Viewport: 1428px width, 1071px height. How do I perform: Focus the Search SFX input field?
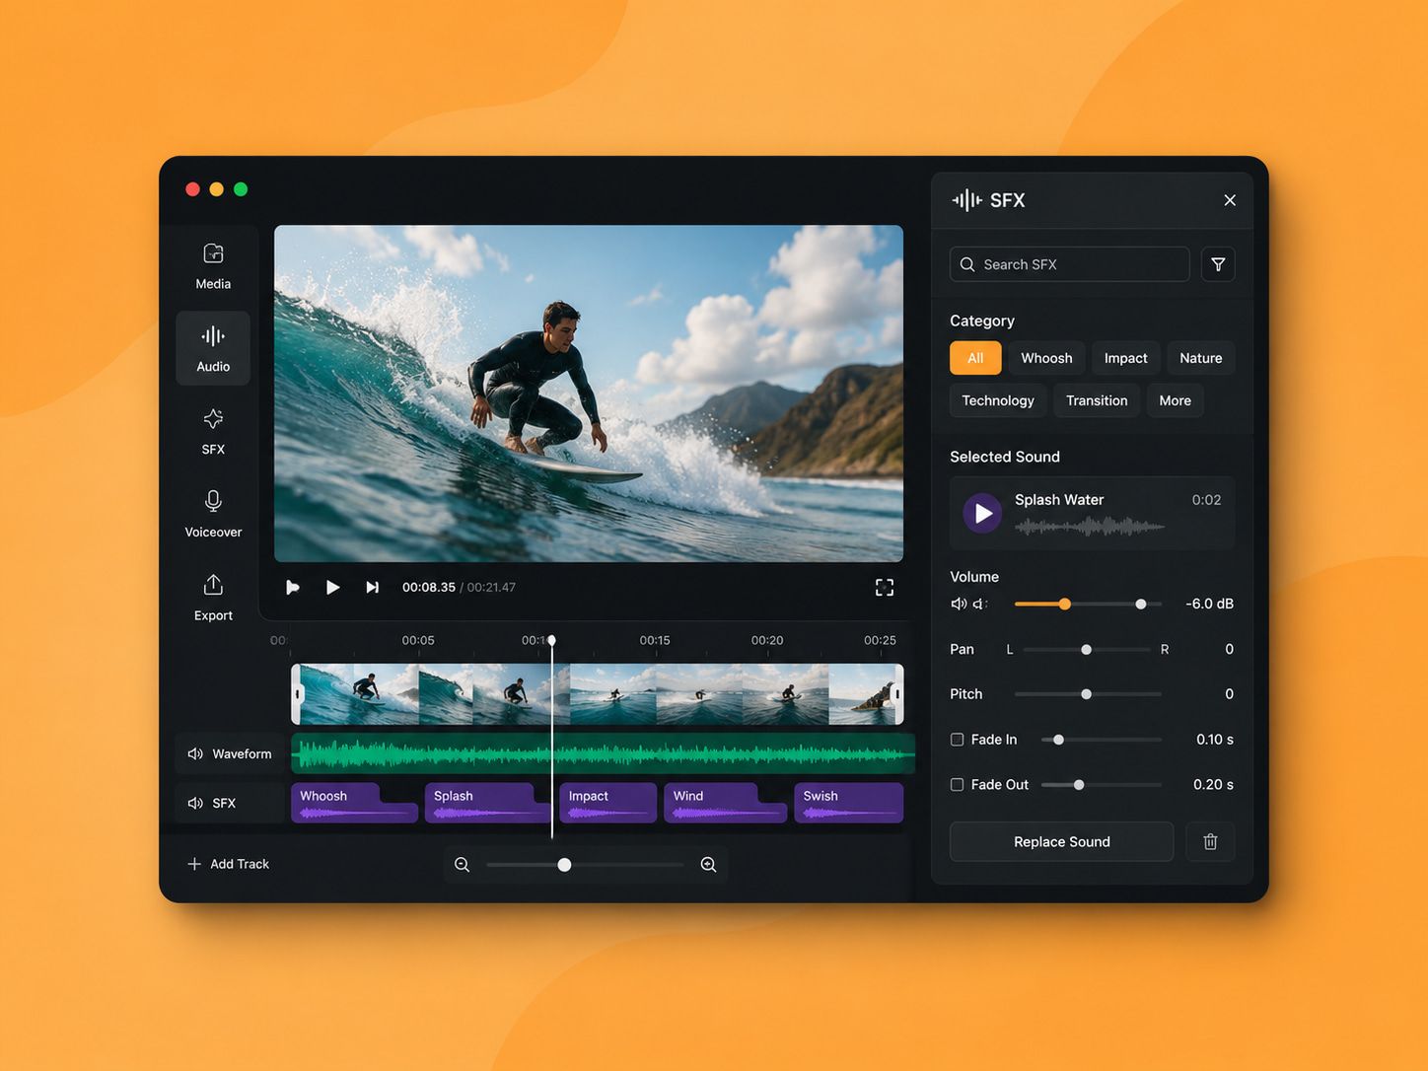click(x=1069, y=264)
